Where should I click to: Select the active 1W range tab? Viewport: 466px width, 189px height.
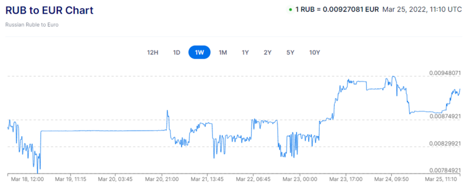coord(199,53)
